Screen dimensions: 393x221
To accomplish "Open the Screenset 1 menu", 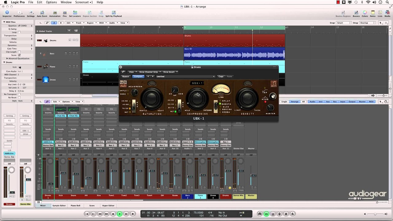I will tap(84, 2).
